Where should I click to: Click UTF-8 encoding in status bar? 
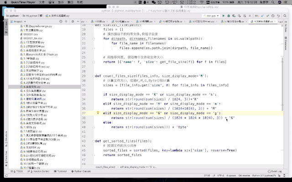pyautogui.click(x=221, y=176)
